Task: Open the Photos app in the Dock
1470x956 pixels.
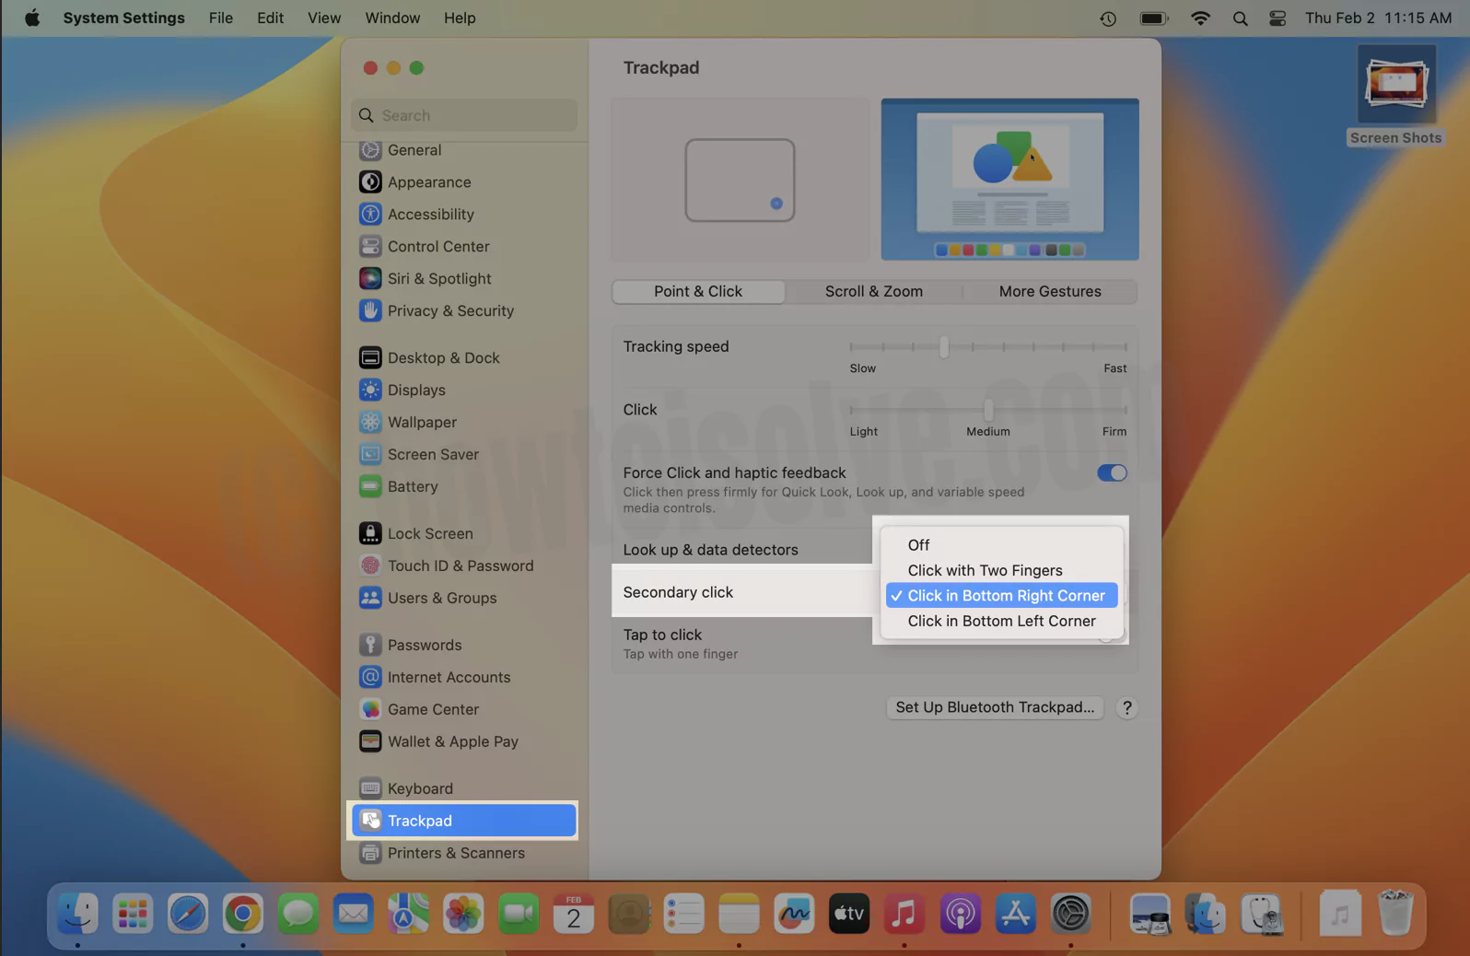Action: click(463, 915)
